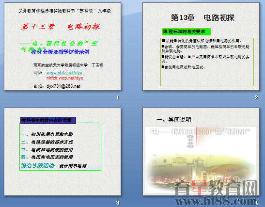Click the email address dyx731@263.net
The image size is (265, 207).
coord(63,86)
